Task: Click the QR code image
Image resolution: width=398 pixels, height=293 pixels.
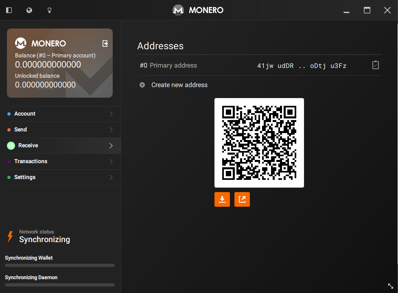Action: click(259, 143)
